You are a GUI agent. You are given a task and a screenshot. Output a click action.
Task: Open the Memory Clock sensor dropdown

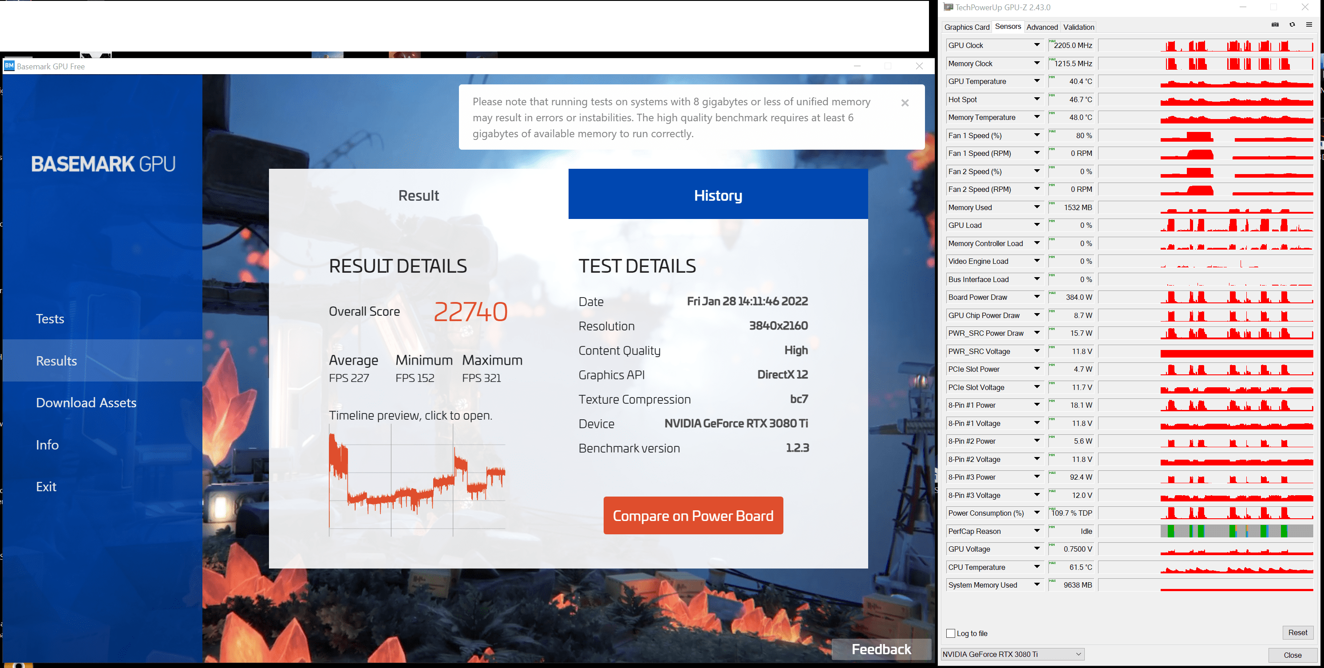tap(1037, 63)
